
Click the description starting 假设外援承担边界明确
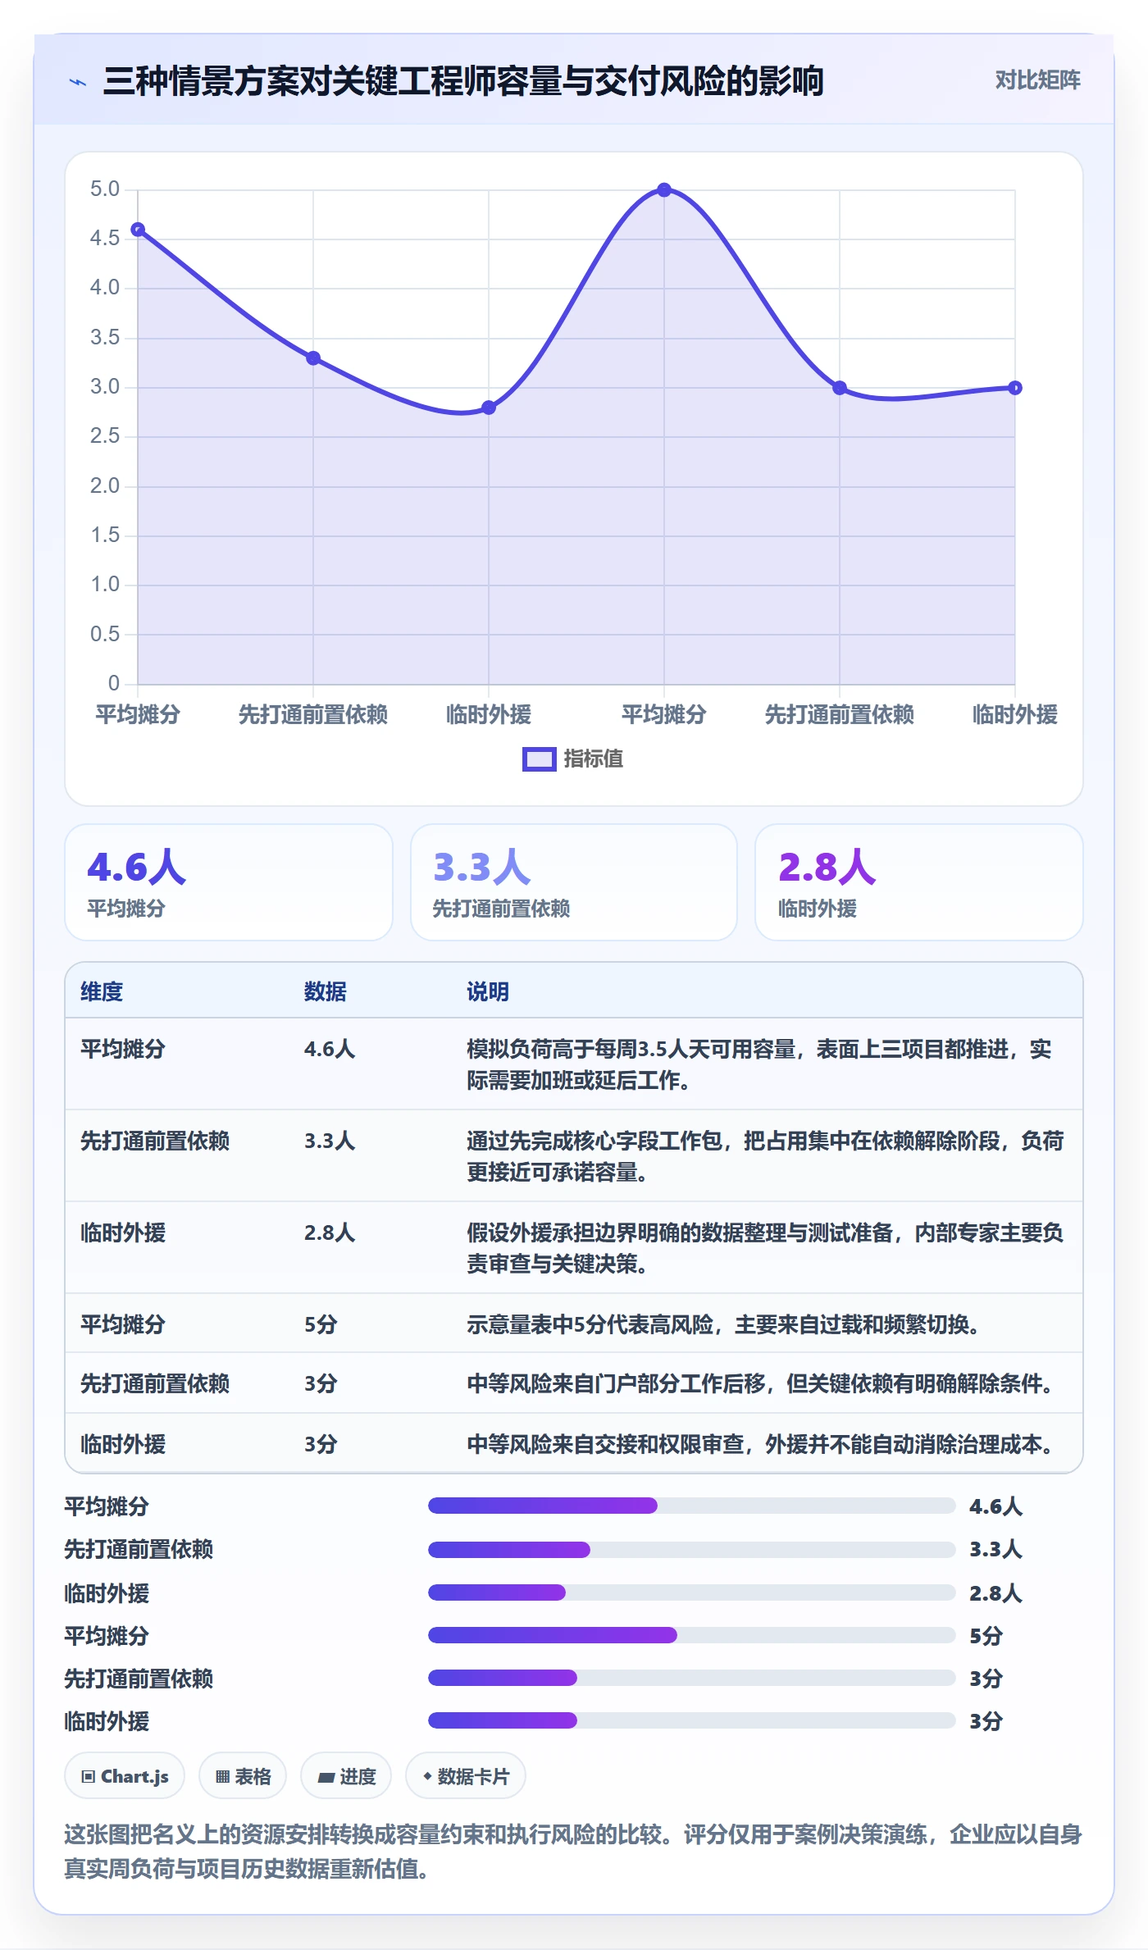coord(765,1248)
